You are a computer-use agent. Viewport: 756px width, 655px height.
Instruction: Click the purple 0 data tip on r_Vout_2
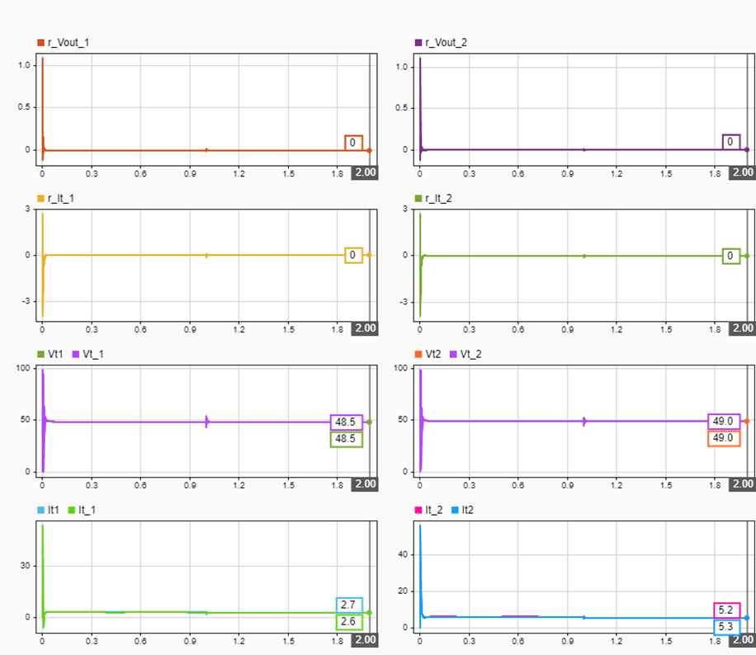pos(731,142)
